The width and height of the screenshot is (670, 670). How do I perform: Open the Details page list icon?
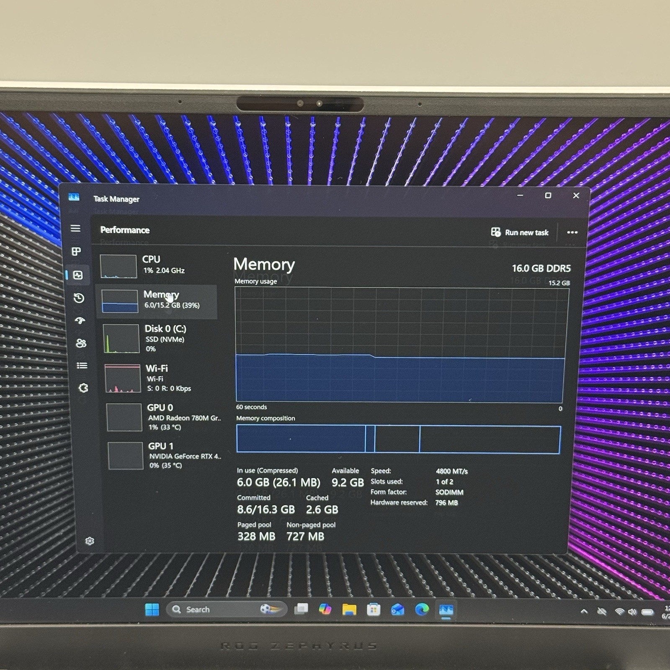tap(82, 366)
